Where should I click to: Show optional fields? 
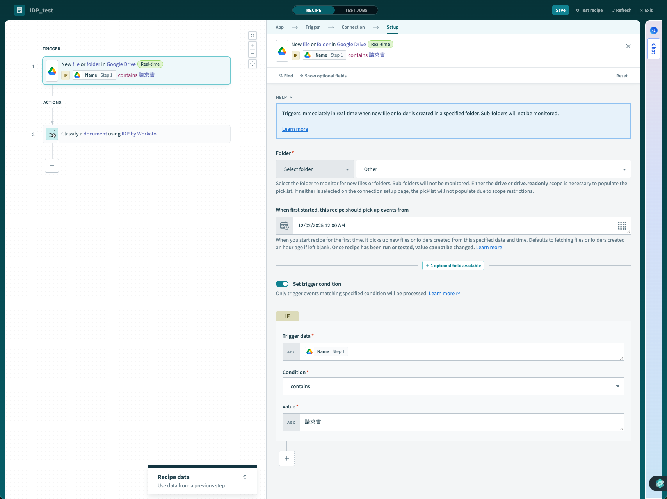[x=323, y=76]
